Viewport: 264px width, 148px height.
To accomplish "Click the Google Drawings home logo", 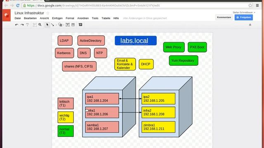I will coord(7,15).
